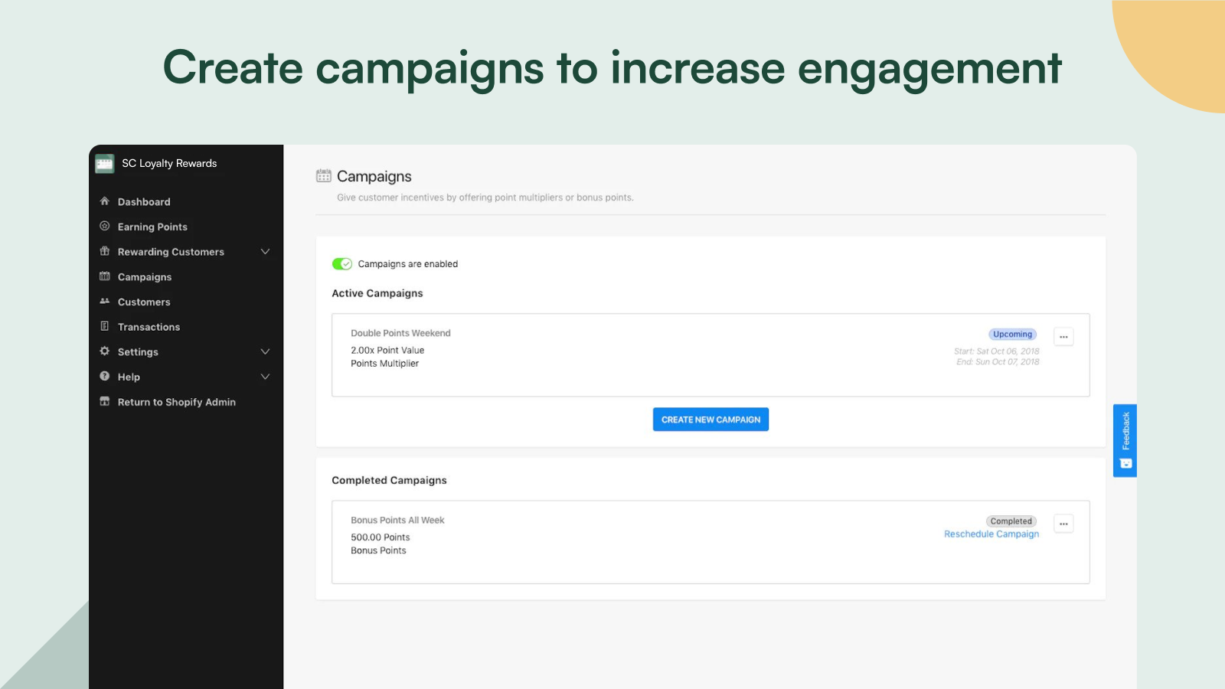Open the Bonus Points All Week actions menu
This screenshot has width=1225, height=689.
coord(1063,523)
